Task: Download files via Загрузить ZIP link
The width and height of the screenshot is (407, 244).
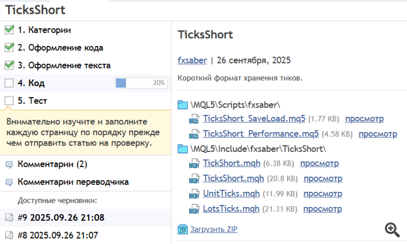Action: click(213, 229)
